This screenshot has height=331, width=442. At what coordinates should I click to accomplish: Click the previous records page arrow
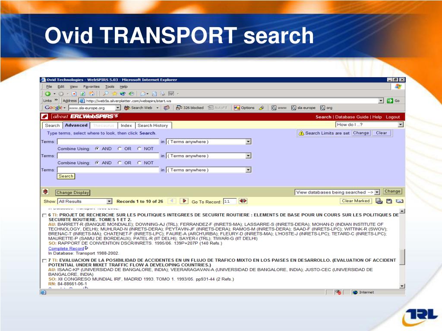click(x=172, y=201)
